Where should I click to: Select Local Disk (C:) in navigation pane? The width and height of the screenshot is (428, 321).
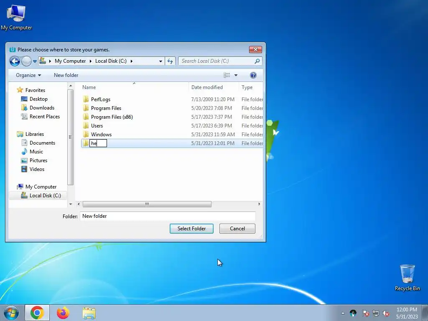pos(45,196)
